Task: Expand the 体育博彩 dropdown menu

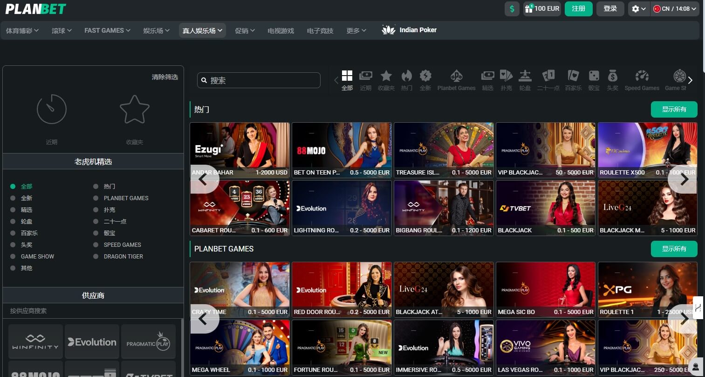Action: tap(22, 30)
